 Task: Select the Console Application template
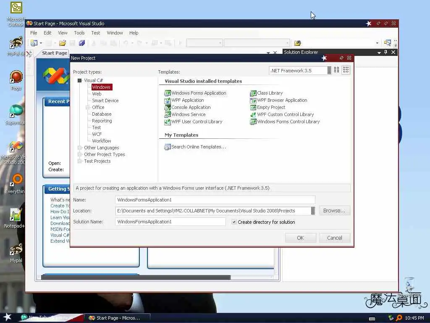188,107
